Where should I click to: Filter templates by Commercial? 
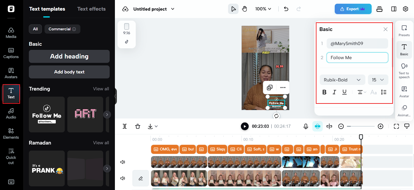[x=62, y=29]
